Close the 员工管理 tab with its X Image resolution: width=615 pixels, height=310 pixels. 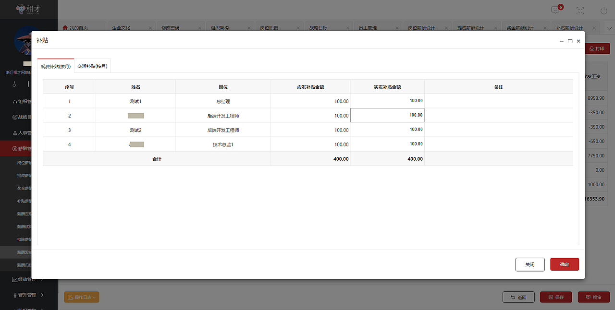[397, 28]
